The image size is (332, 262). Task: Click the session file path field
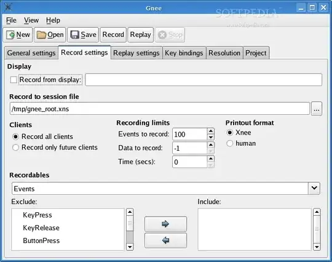pyautogui.click(x=160, y=109)
